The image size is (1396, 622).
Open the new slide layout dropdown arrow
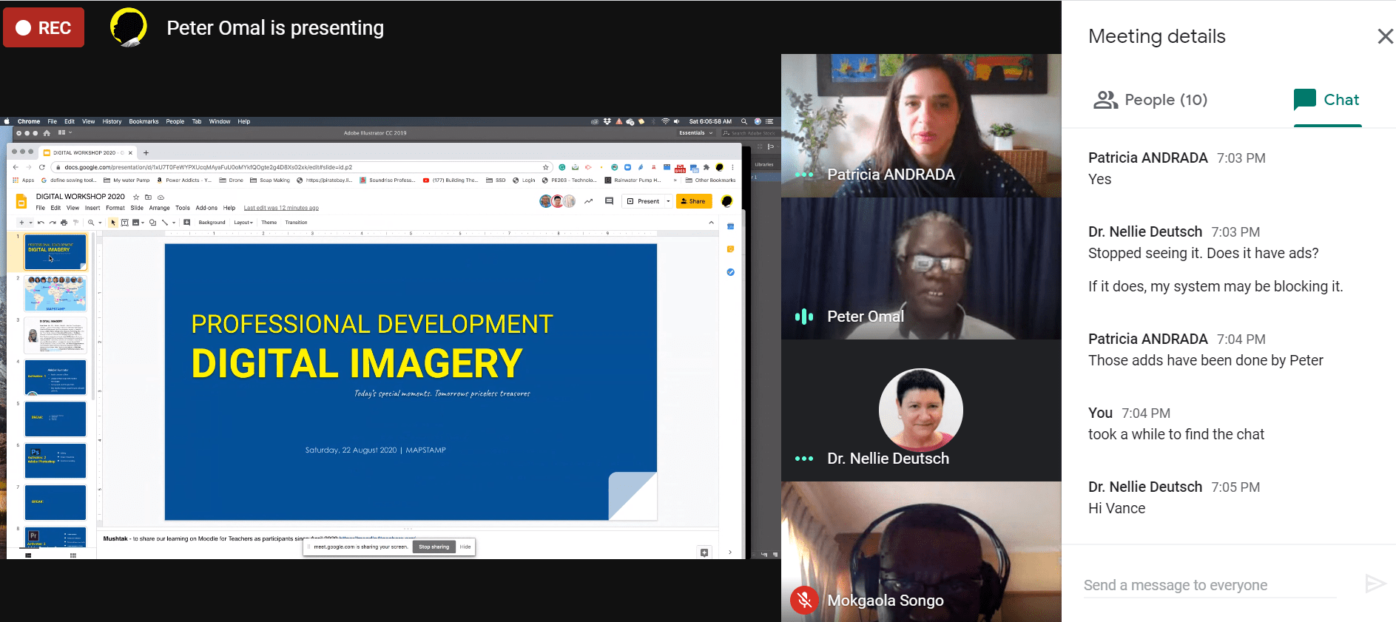tap(30, 223)
